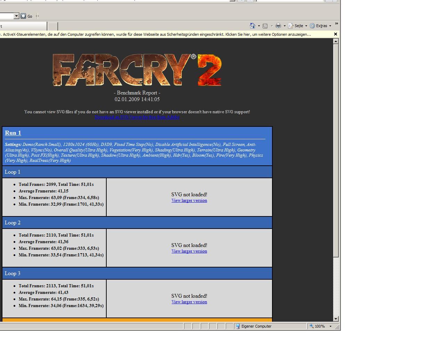The height and width of the screenshot is (346, 444).
Task: Click 'Max. Framerate: 64,15' line
Action: pyautogui.click(x=59, y=299)
